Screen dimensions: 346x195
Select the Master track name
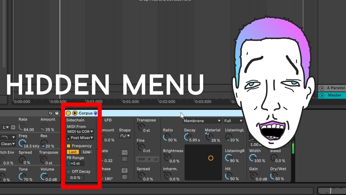pos(335,95)
